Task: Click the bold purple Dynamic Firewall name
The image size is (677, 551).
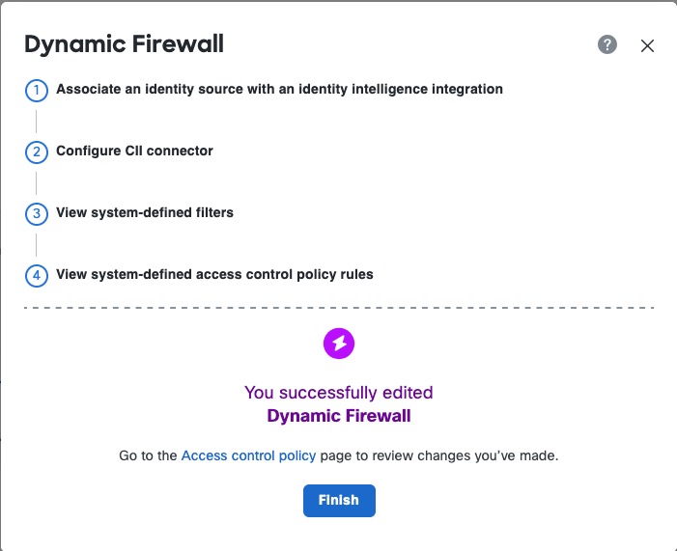Action: click(x=338, y=416)
